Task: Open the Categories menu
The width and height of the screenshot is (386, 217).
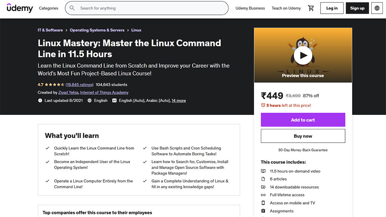Action: click(x=48, y=8)
